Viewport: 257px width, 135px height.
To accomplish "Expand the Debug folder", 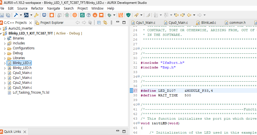I will (x=5, y=53).
